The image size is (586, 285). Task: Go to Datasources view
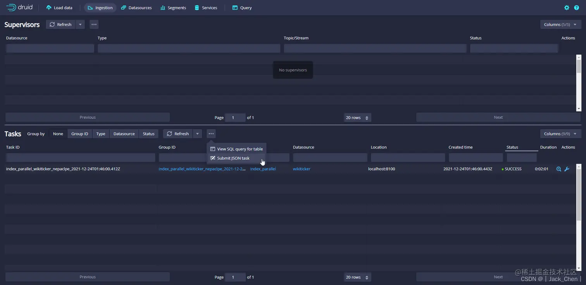coord(136,8)
